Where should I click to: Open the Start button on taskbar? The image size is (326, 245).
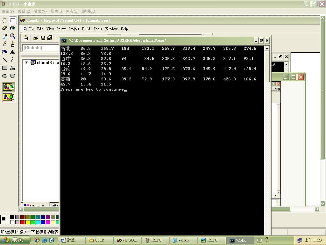coord(15,240)
